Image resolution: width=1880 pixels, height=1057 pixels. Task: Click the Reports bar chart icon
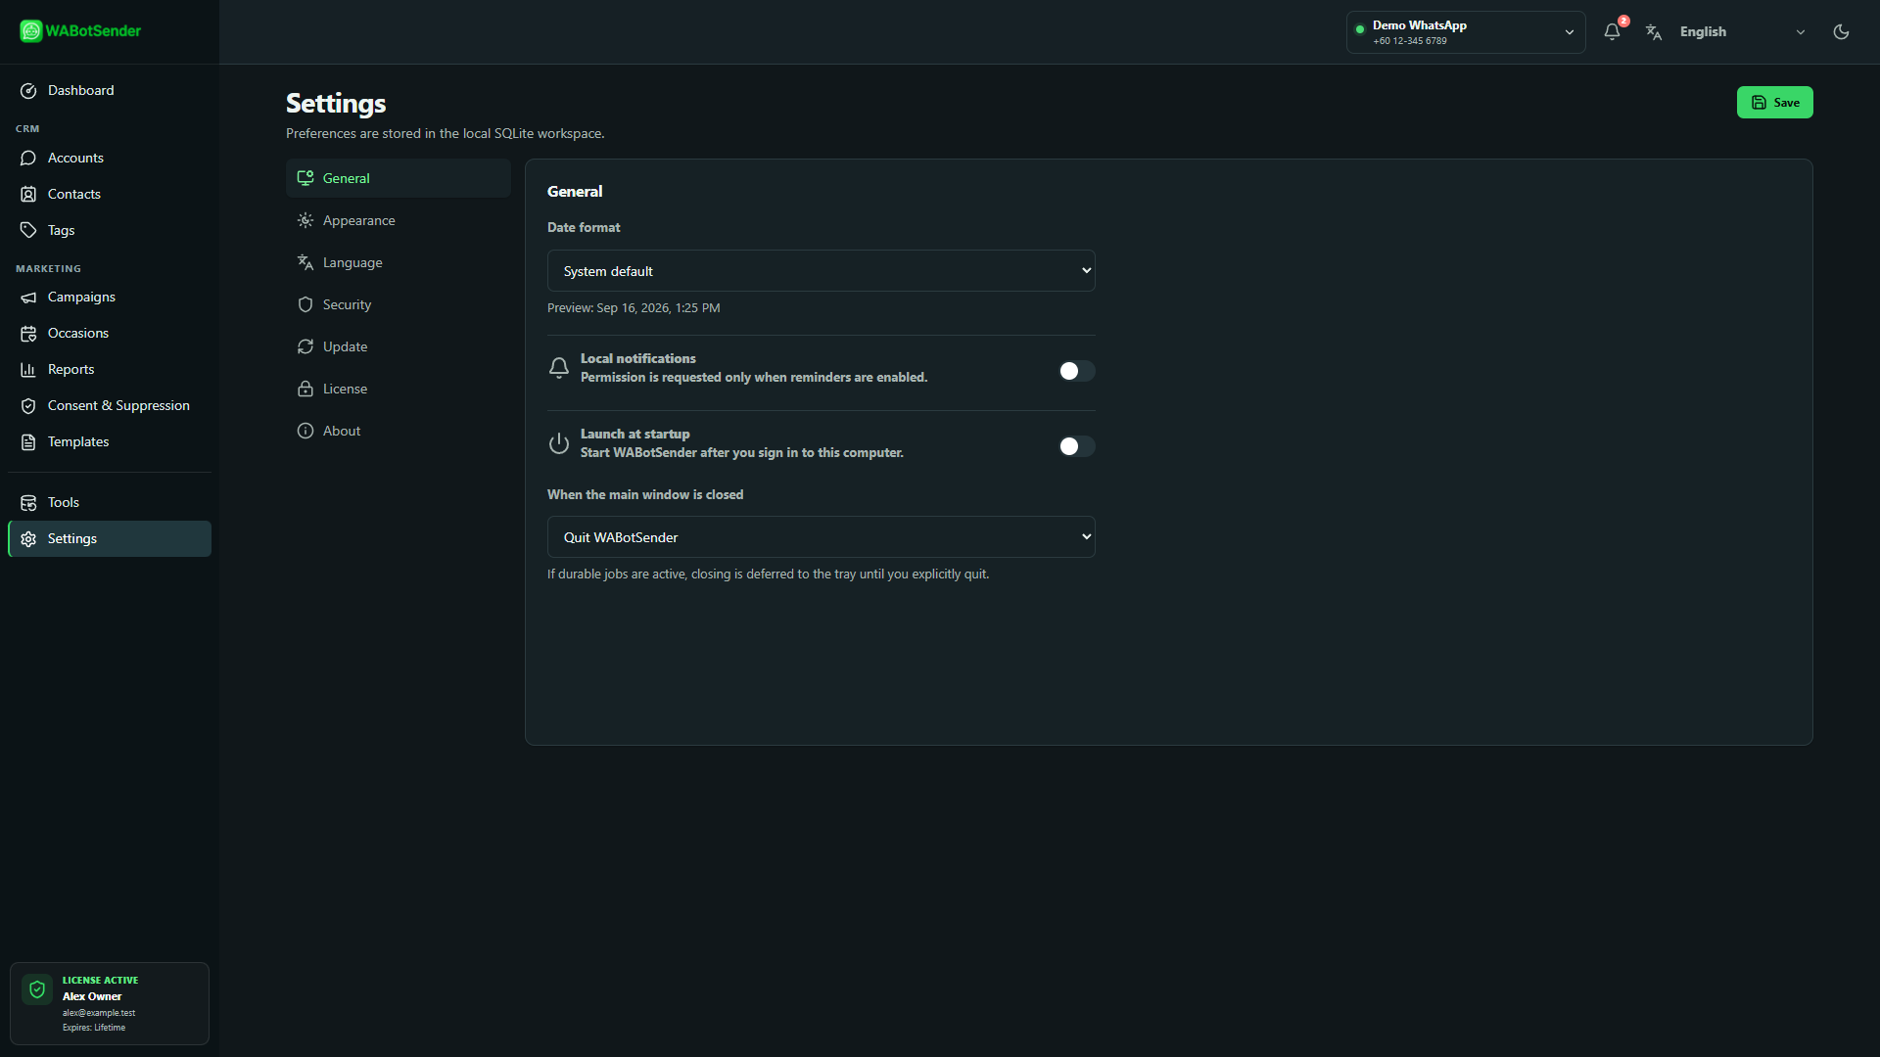(x=28, y=369)
